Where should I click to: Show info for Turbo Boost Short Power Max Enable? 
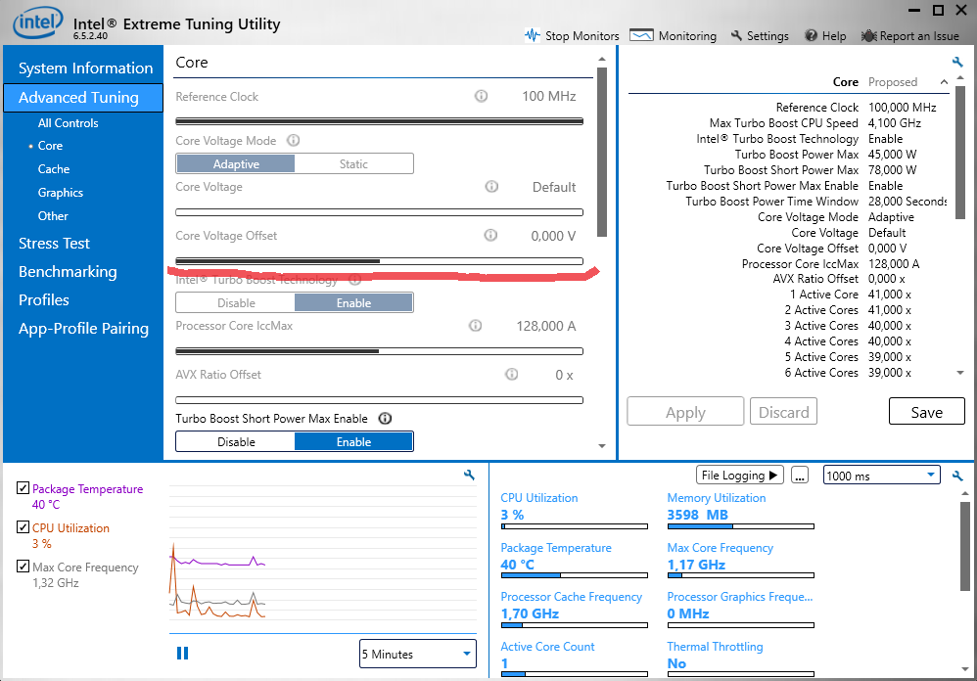pos(385,419)
